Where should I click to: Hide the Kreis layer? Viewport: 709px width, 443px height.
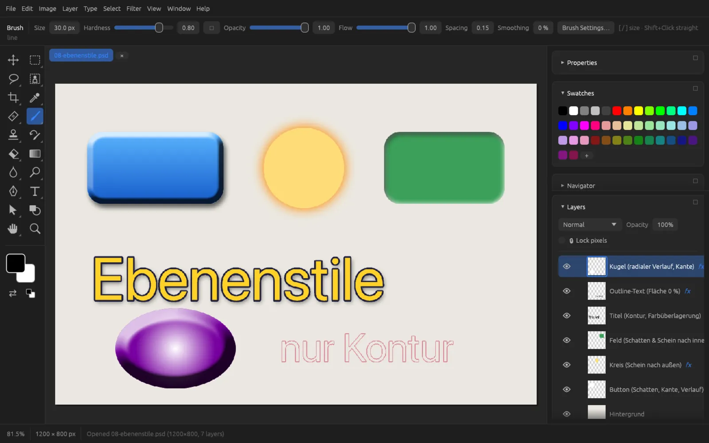point(566,365)
